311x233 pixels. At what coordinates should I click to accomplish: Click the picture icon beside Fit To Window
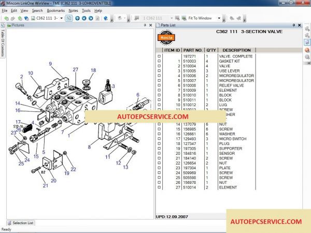[184, 18]
